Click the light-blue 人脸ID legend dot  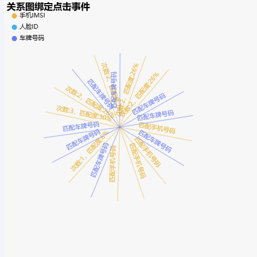click(x=14, y=27)
